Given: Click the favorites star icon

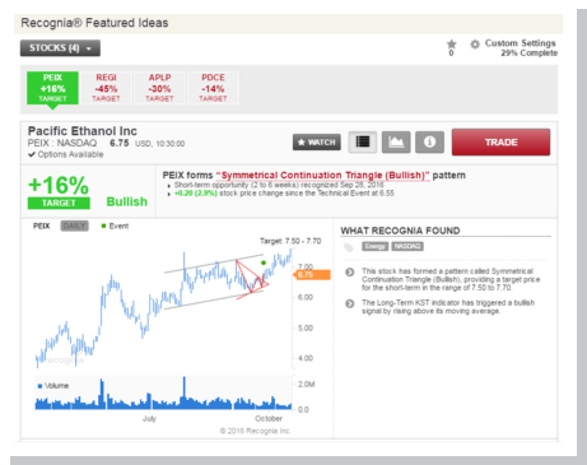Looking at the screenshot, I should point(451,44).
